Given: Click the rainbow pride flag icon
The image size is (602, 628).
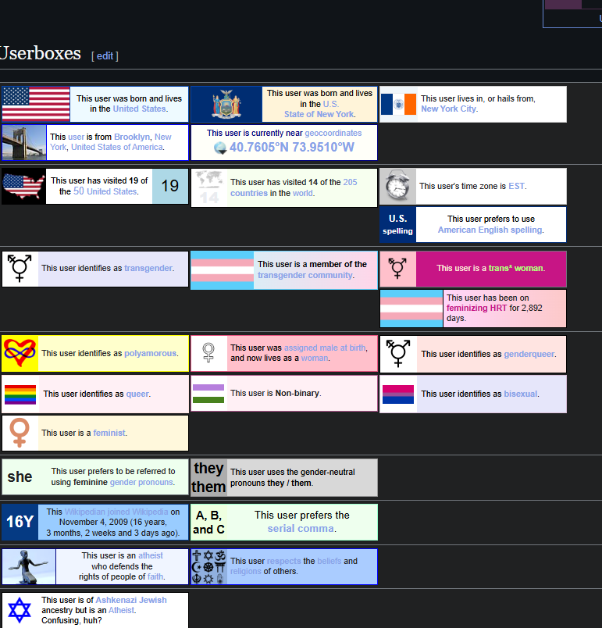Looking at the screenshot, I should [x=20, y=394].
